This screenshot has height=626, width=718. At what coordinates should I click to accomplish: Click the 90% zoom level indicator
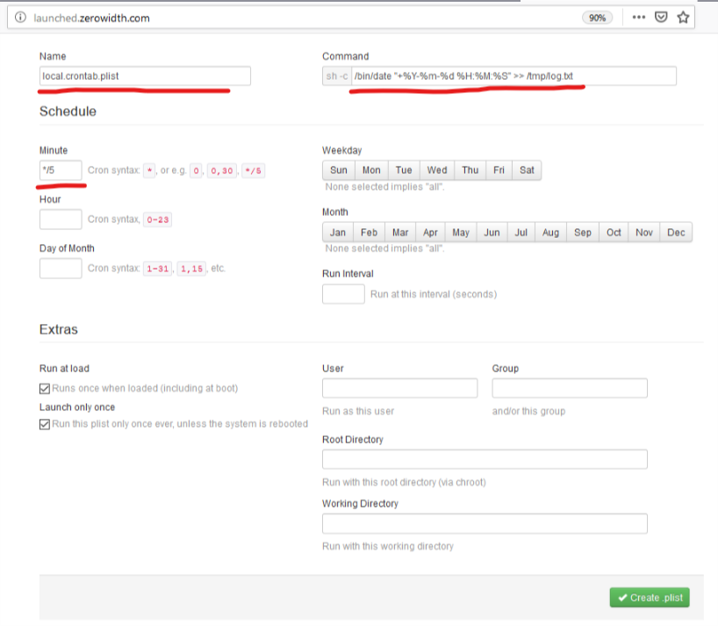[597, 18]
